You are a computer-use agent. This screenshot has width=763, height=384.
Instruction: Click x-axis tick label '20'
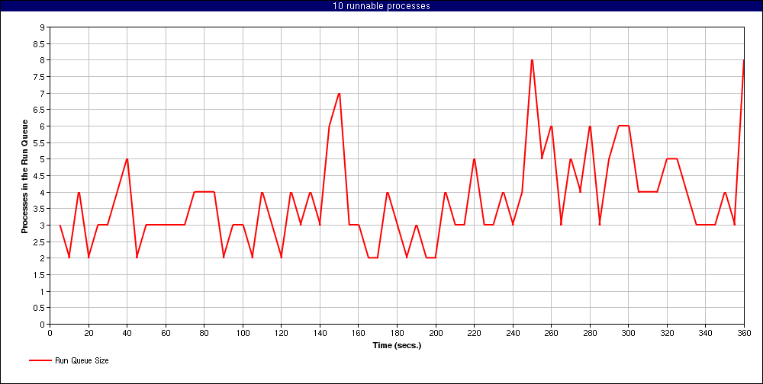(x=89, y=333)
